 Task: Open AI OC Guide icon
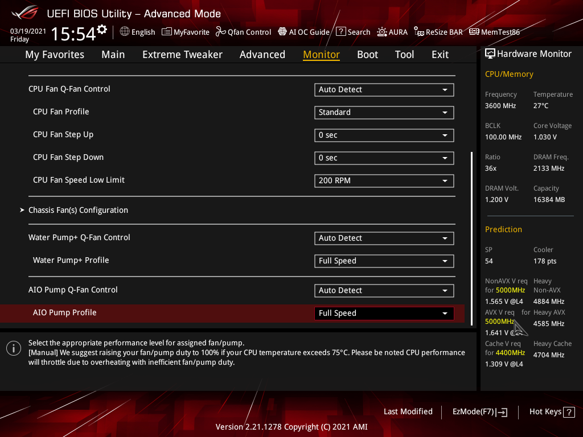[282, 32]
